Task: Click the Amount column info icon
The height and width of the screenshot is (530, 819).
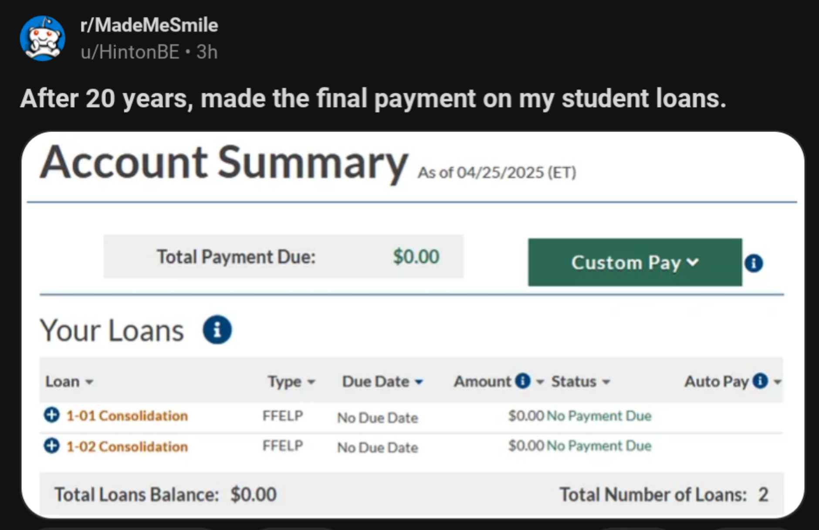Action: pyautogui.click(x=522, y=381)
